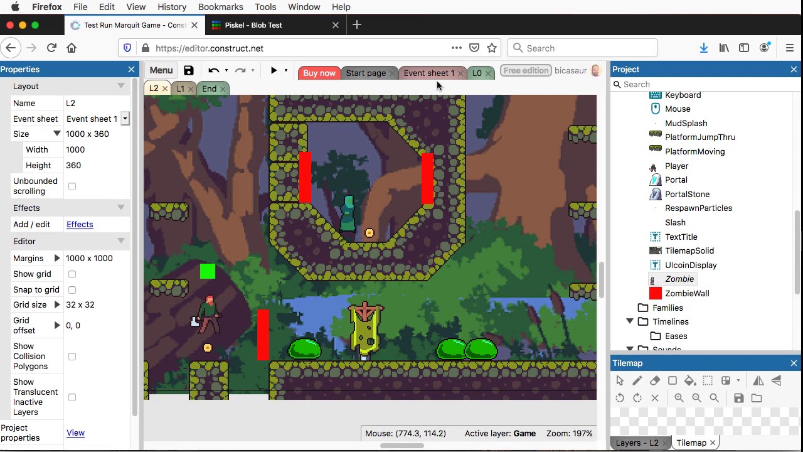Open the Firefox hamburger menu

790,48
